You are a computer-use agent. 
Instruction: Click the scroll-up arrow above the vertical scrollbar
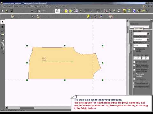(x=127, y=21)
